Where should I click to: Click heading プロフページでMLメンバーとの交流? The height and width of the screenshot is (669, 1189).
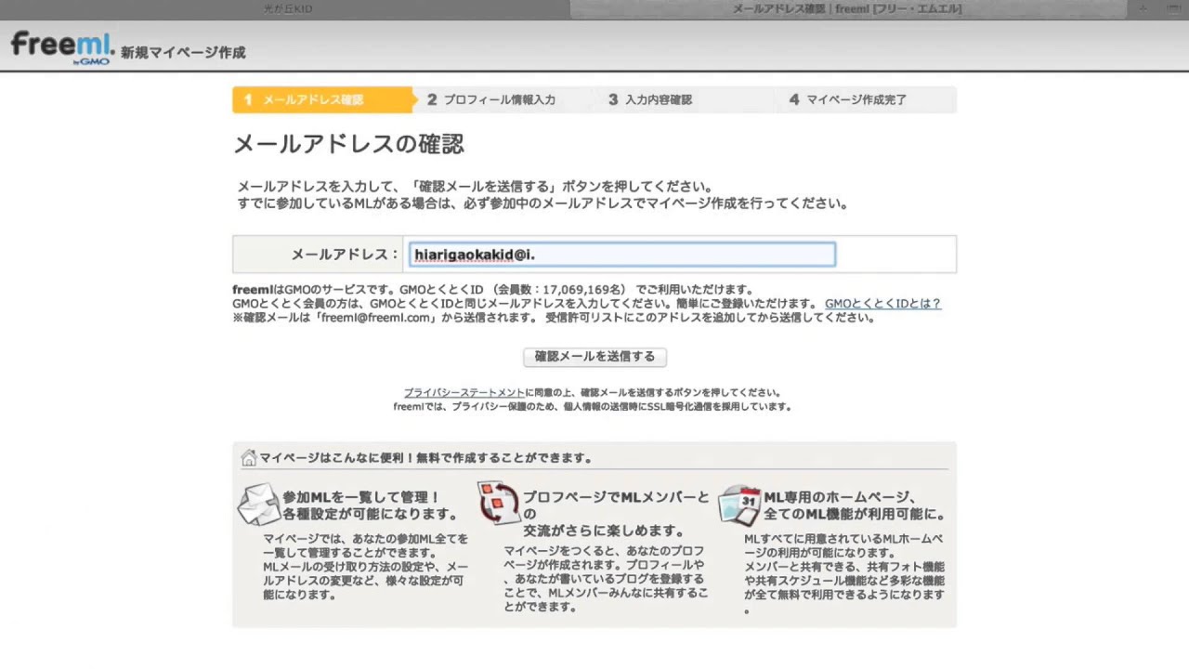[x=616, y=514]
